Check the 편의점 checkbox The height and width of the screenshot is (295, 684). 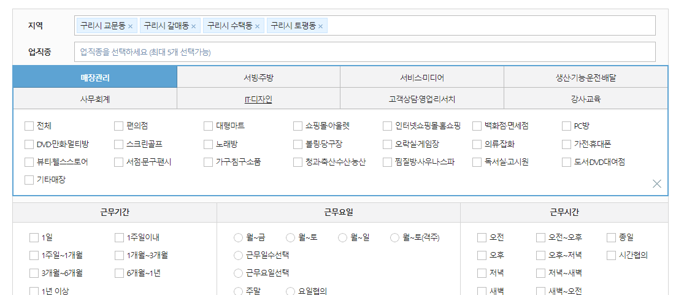pyautogui.click(x=118, y=126)
